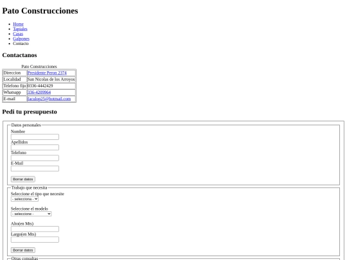Click the 'Pato Construcciones' table caption
347x260 pixels.
pyautogui.click(x=39, y=67)
